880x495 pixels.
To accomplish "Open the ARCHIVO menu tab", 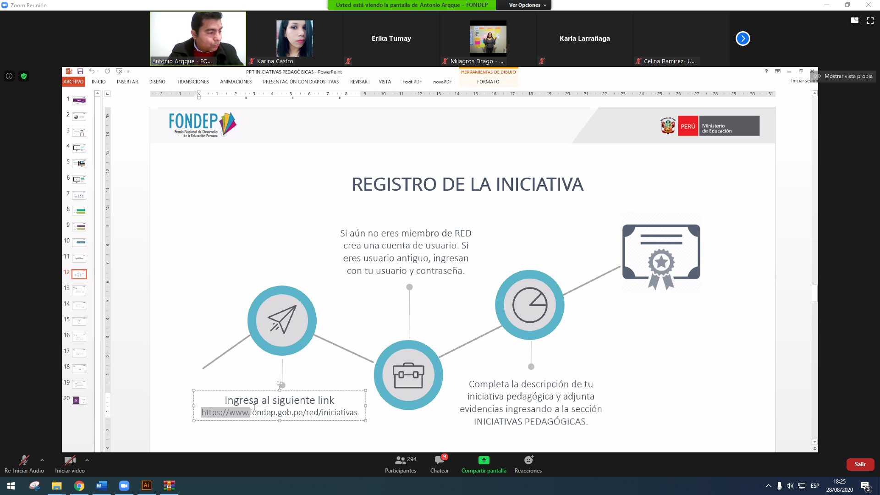I will [73, 82].
